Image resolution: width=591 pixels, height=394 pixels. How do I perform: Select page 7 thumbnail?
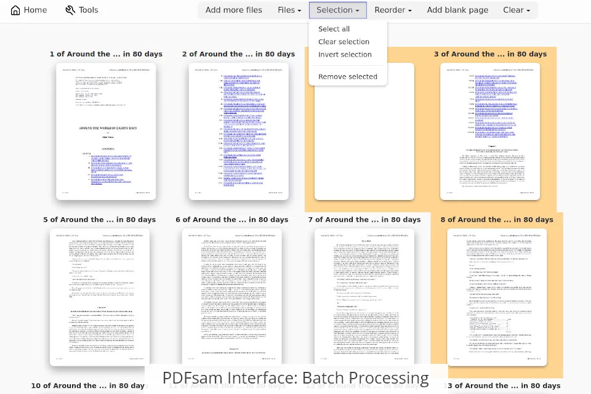(x=364, y=297)
